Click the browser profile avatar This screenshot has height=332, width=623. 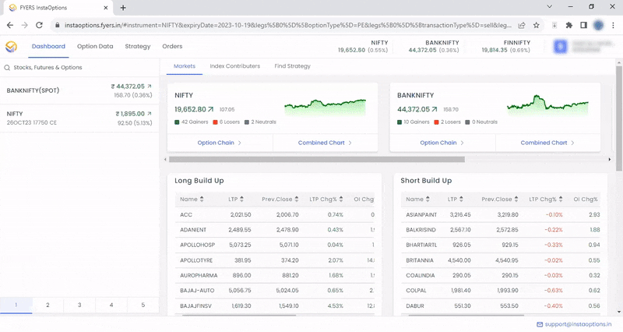598,25
